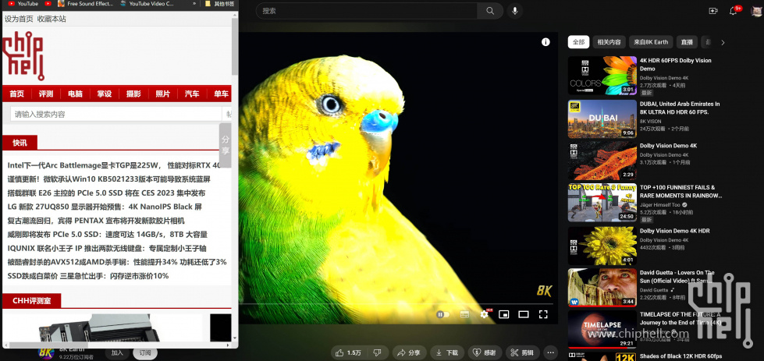764x361 pixels.
Task: Open Intel下一代Arc Battlemage news headline
Action: (x=114, y=165)
